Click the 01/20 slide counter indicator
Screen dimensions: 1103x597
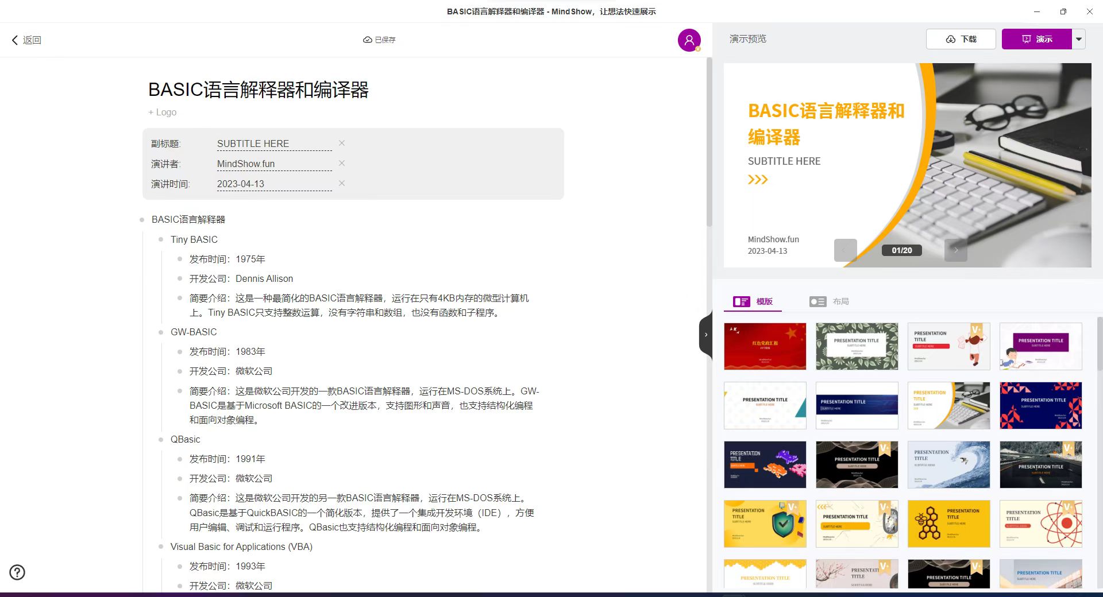click(901, 250)
